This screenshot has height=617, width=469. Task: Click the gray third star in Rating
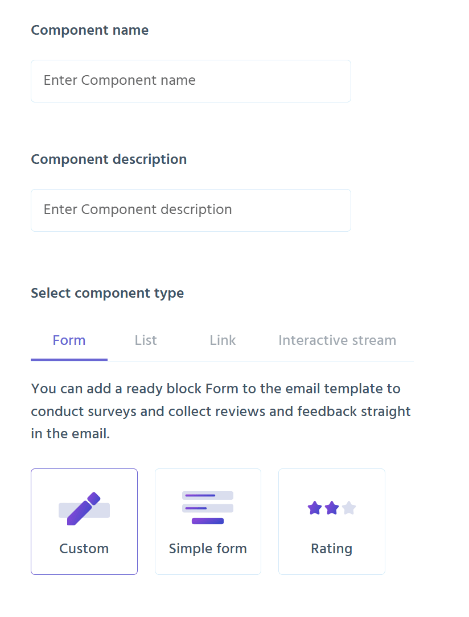pyautogui.click(x=349, y=508)
